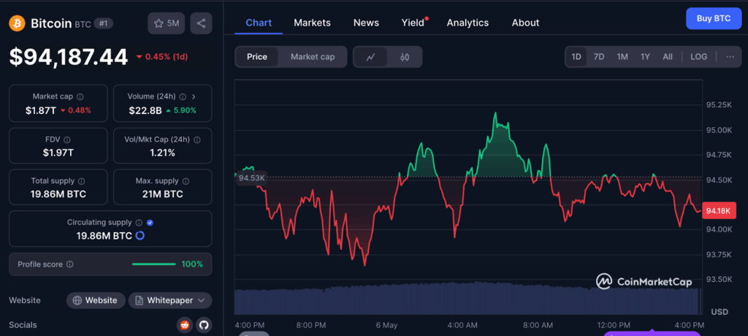The image size is (748, 336).
Task: Open the Reddit social icon
Action: pyautogui.click(x=186, y=325)
